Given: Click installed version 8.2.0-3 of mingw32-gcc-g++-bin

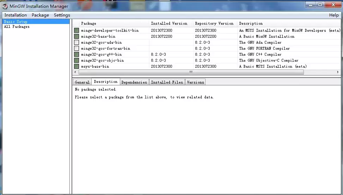Looking at the screenshot, I should tap(158, 54).
